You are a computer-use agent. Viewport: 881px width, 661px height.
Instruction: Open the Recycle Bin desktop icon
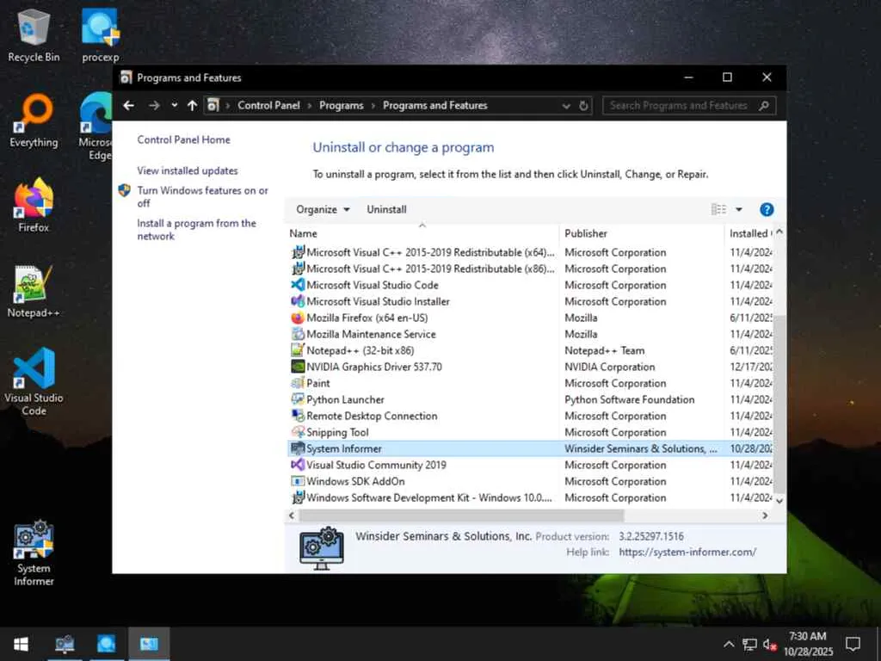34,36
